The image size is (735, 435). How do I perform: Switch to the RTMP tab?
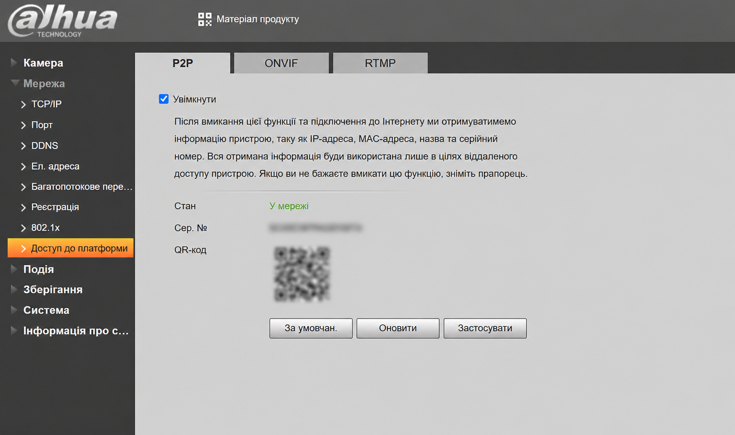380,63
